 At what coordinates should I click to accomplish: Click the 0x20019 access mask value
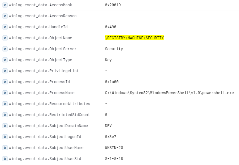click(113, 5)
